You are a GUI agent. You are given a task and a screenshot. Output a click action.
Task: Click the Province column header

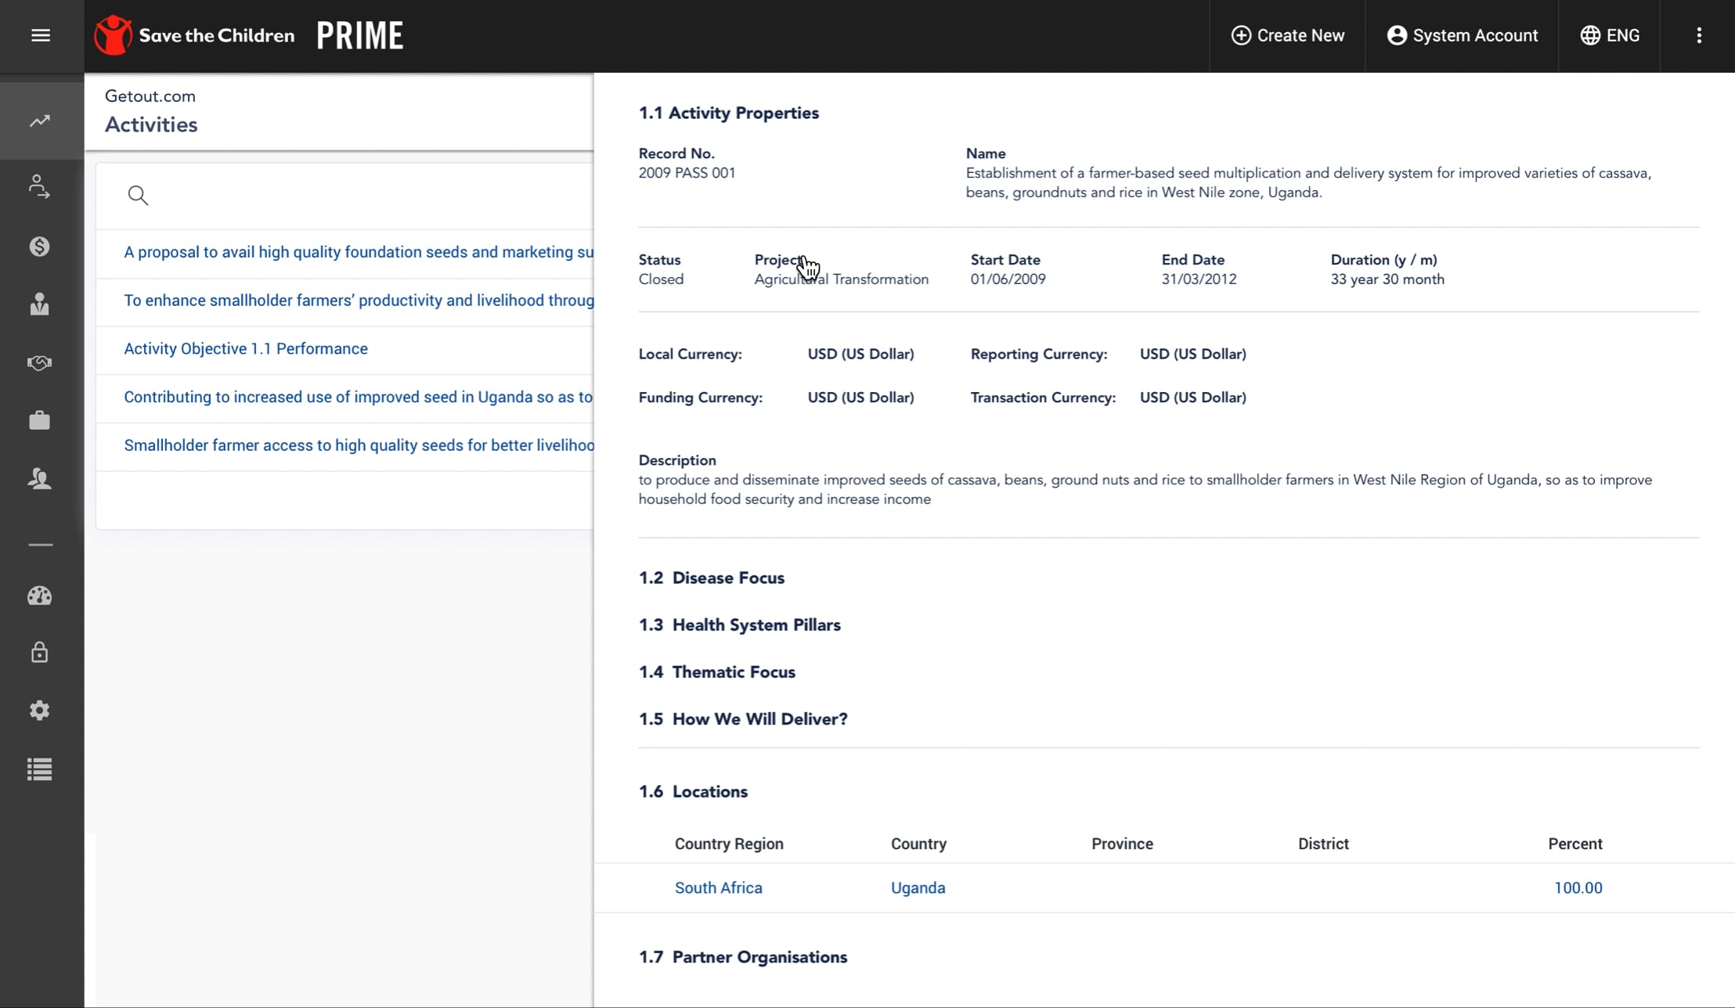coord(1122,844)
